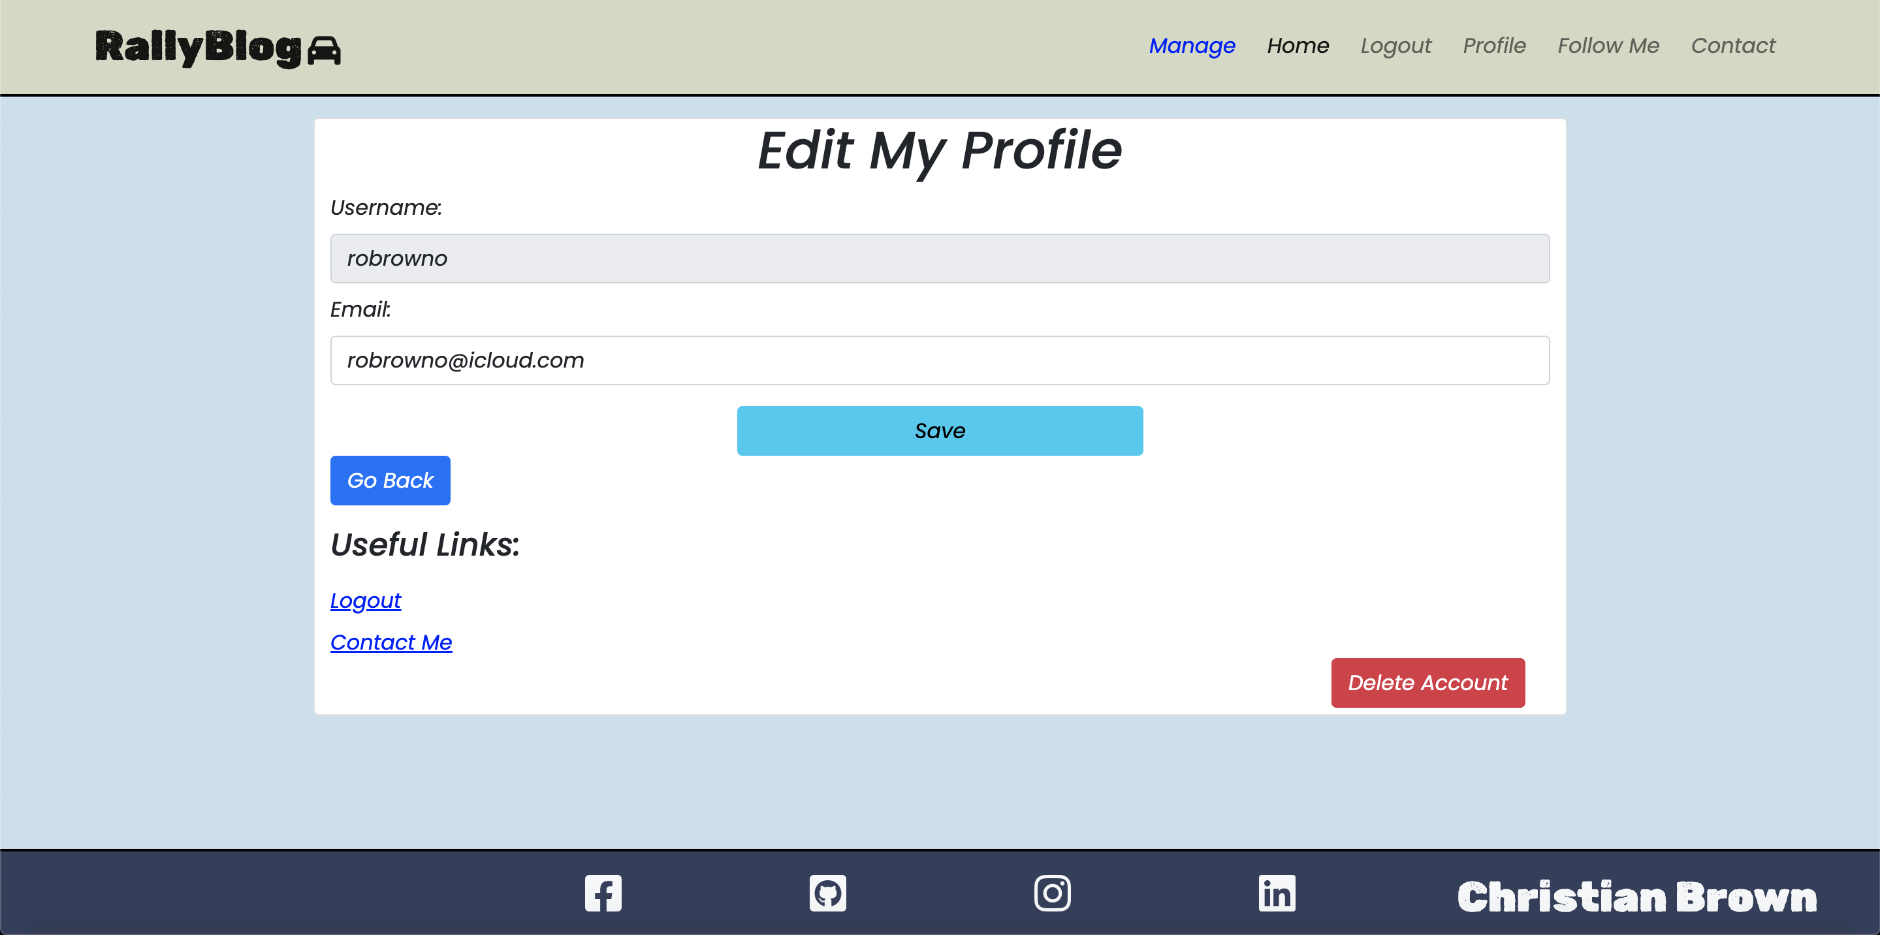Open the Manage nav item

pos(1192,46)
